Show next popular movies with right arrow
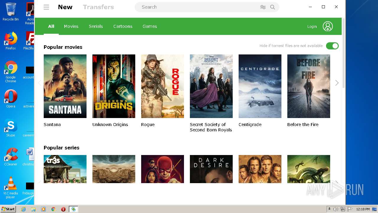The height and width of the screenshot is (213, 378). click(337, 83)
